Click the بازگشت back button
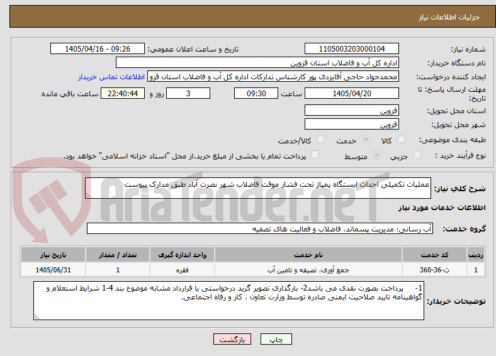 pos(232,339)
